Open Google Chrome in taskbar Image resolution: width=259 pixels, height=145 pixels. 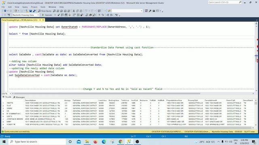(121, 141)
